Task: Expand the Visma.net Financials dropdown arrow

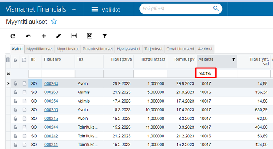Action: pyautogui.click(x=74, y=10)
